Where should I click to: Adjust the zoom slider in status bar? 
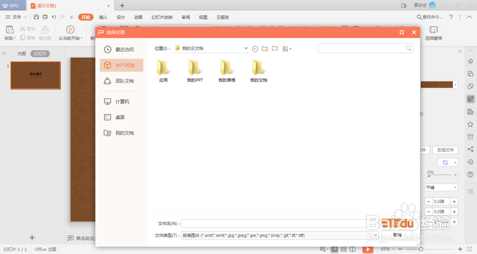(x=421, y=249)
